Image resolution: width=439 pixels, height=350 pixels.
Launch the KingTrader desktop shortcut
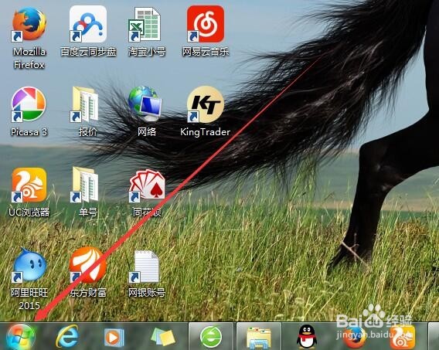[206, 104]
